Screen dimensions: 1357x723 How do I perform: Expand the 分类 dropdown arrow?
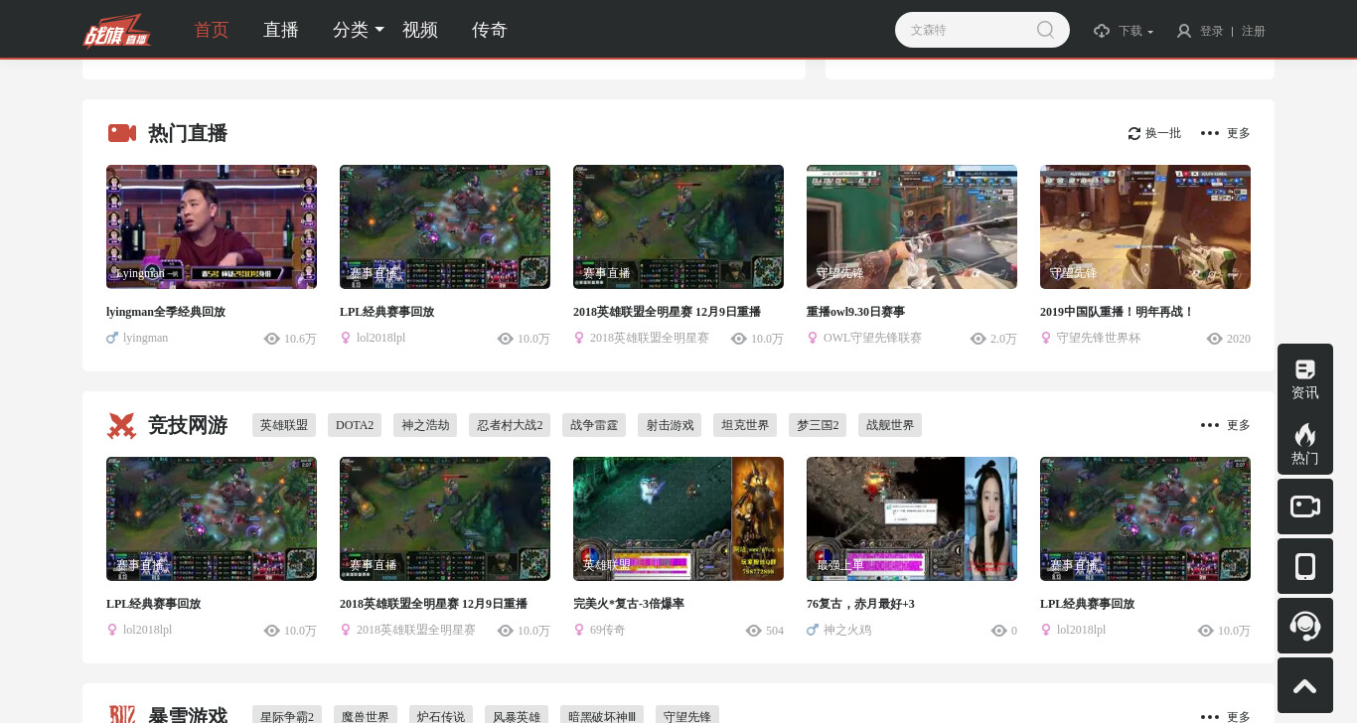pos(379,30)
